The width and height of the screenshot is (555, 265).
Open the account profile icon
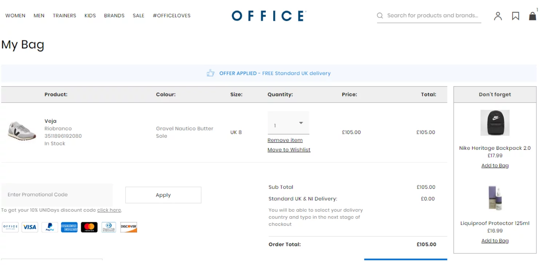pyautogui.click(x=498, y=16)
